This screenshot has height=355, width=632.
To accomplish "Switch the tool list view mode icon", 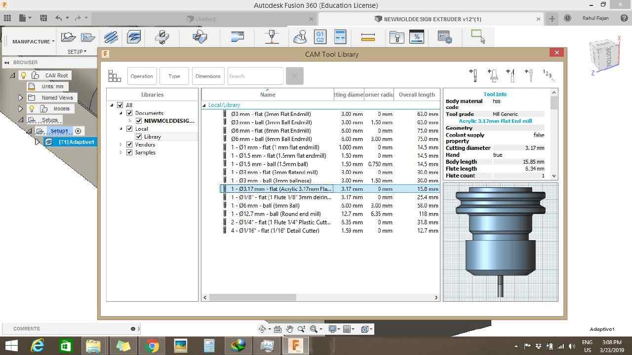I will coord(115,76).
